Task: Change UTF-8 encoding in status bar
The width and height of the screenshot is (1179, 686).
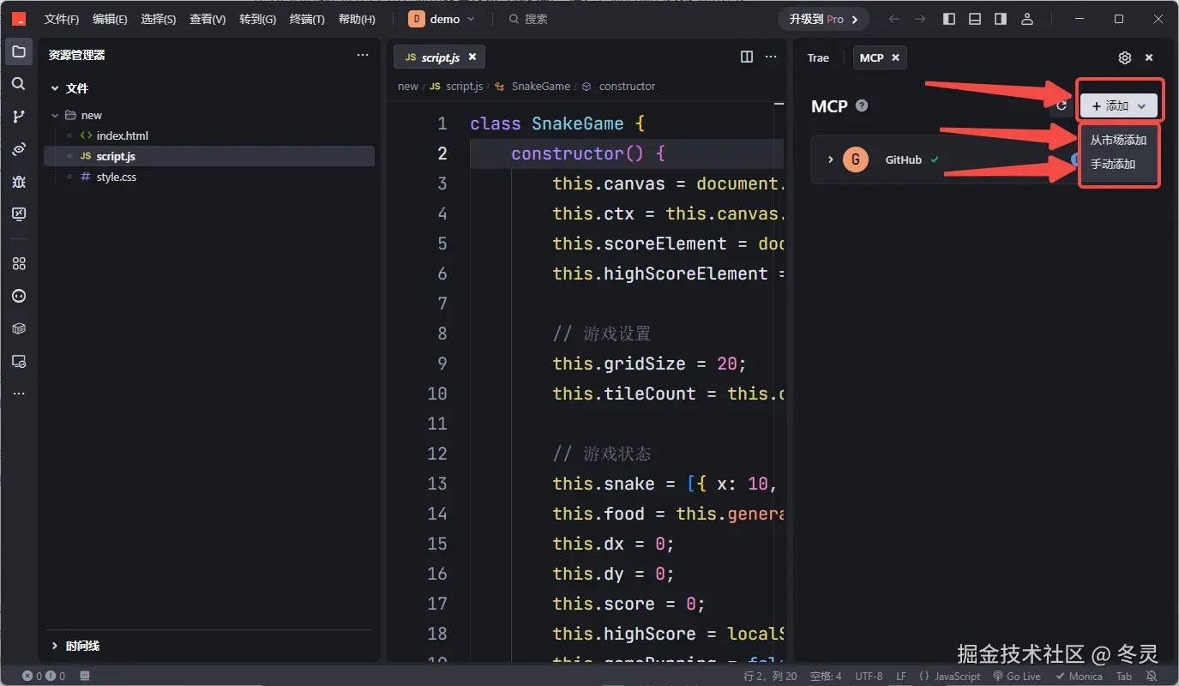Action: click(x=869, y=676)
